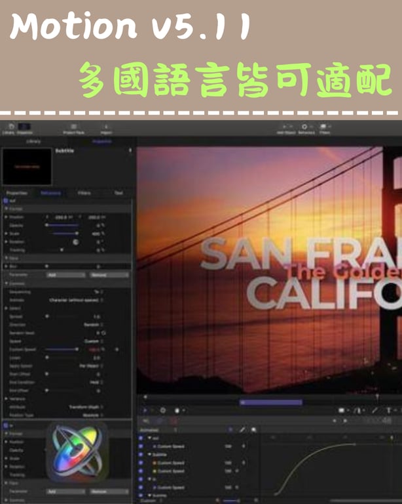The image size is (402, 504).
Task: Open the Filters toolbar menu
Action: click(325, 129)
